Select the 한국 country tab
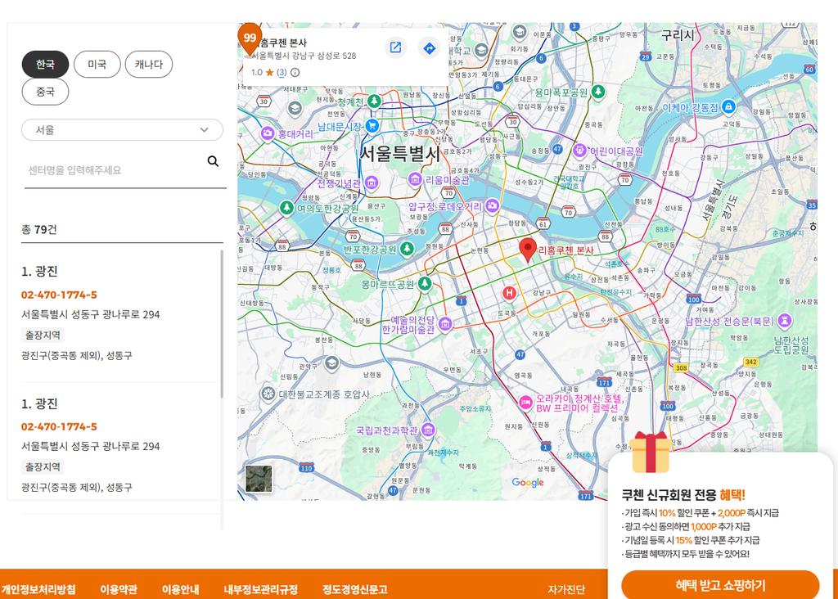Screen dimensions: 838x599 coord(45,64)
